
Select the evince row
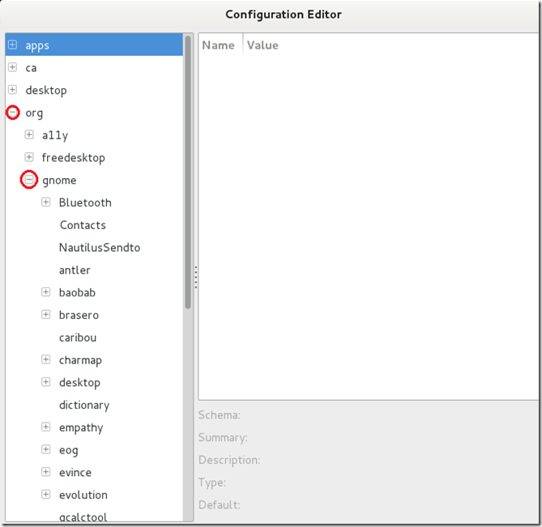click(x=94, y=472)
